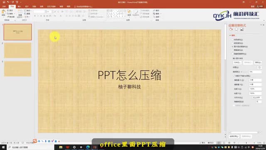Open the Picture icon tab in Format Background pane
This screenshot has width=266, height=150.
click(242, 29)
